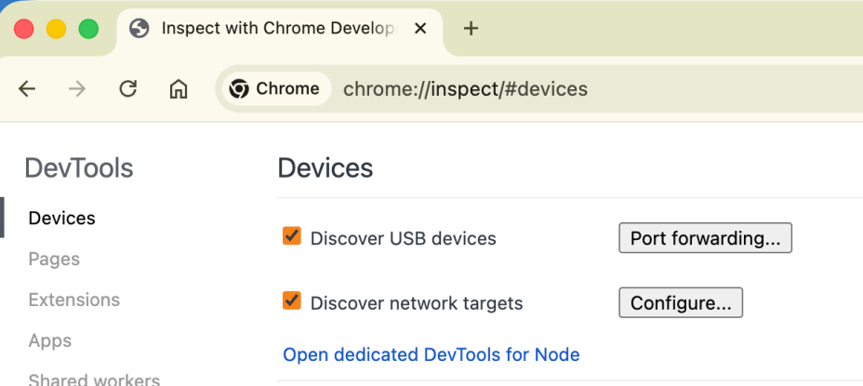Go to Shared workers section

(94, 379)
